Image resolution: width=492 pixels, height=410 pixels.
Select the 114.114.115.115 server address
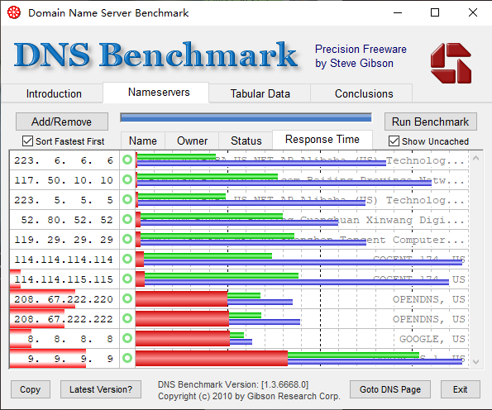pos(64,279)
